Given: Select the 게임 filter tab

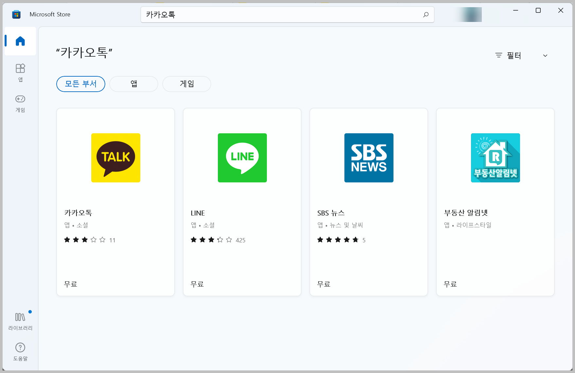Looking at the screenshot, I should click(x=187, y=84).
